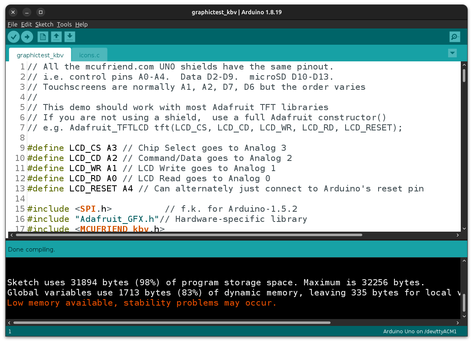Viewport: 473px width, 343px height.
Task: Open a sketch with the Open icon
Action: coord(56,37)
